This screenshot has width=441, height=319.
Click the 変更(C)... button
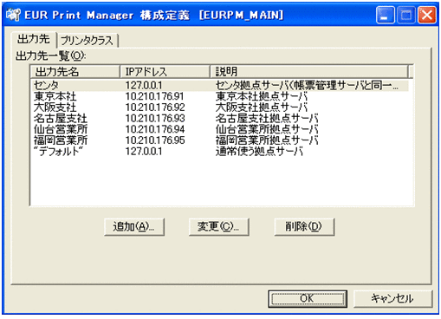[x=219, y=227]
